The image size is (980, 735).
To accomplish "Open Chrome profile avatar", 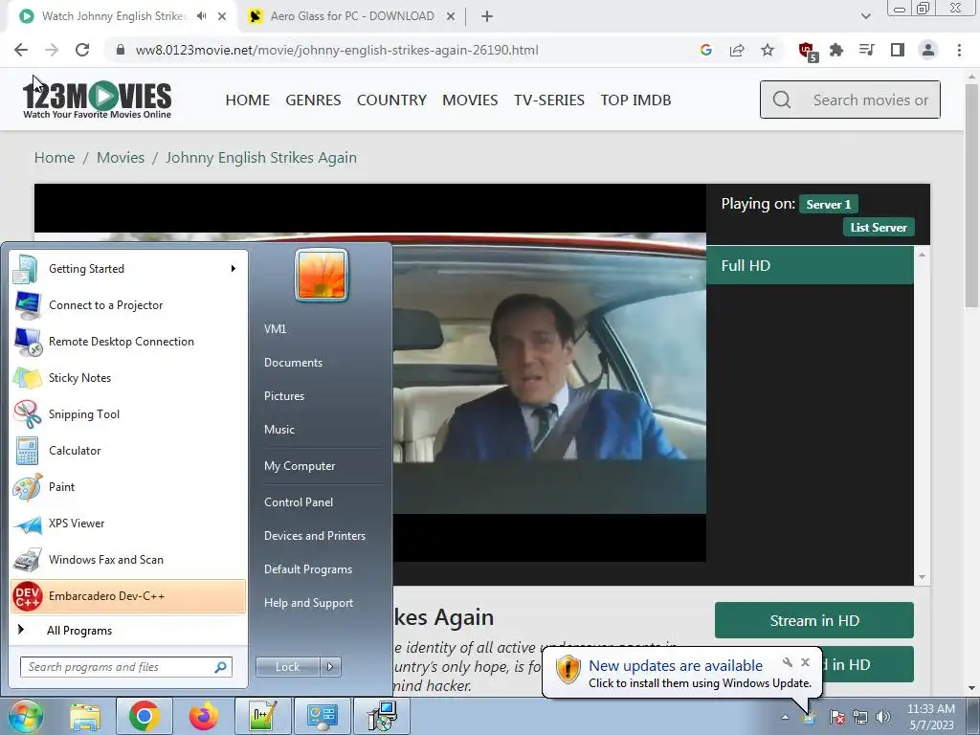I will [928, 50].
